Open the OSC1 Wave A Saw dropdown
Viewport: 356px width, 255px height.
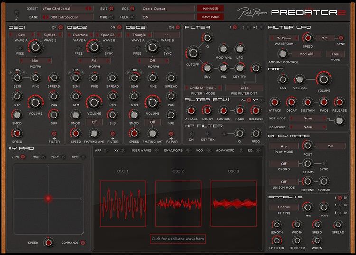tap(20, 35)
